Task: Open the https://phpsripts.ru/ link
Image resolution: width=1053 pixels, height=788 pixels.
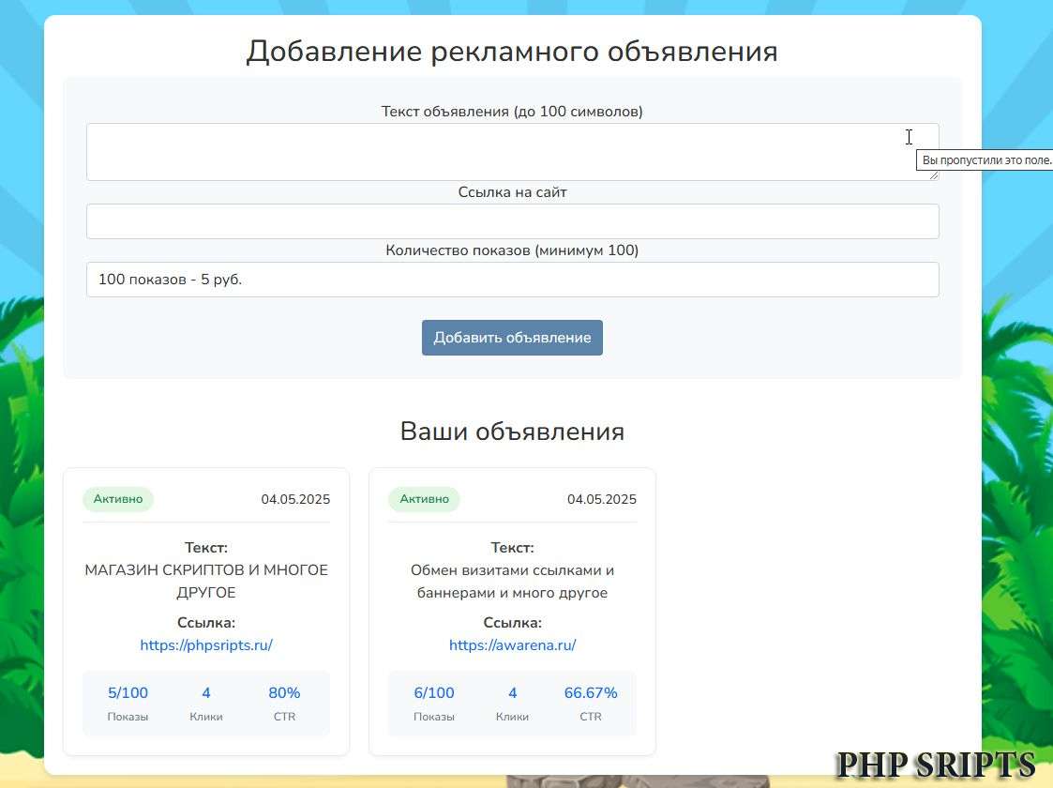Action: (205, 644)
